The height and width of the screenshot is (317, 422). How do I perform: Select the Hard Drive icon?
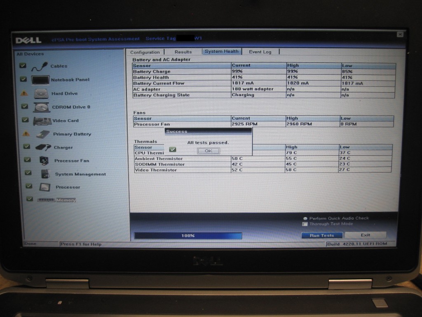[x=41, y=94]
